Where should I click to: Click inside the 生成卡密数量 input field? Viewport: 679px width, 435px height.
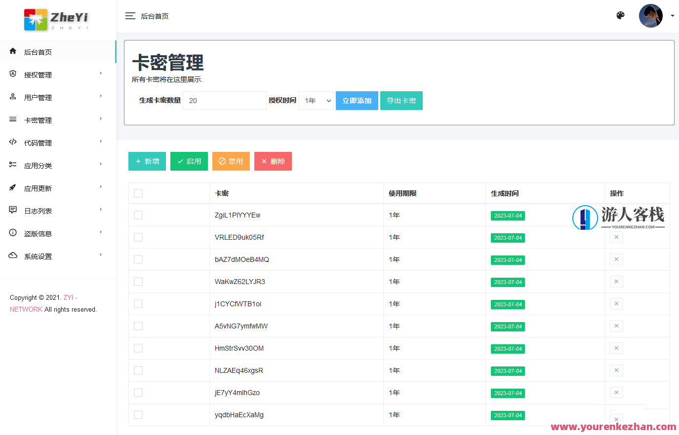tap(224, 100)
